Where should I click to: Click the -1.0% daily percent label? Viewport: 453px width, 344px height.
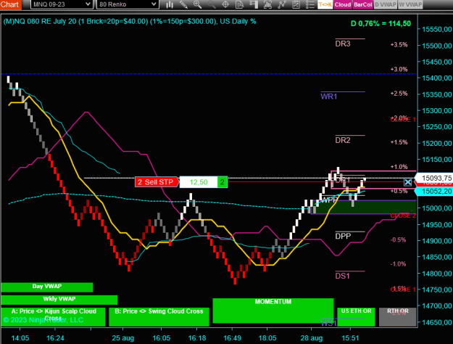(x=398, y=264)
